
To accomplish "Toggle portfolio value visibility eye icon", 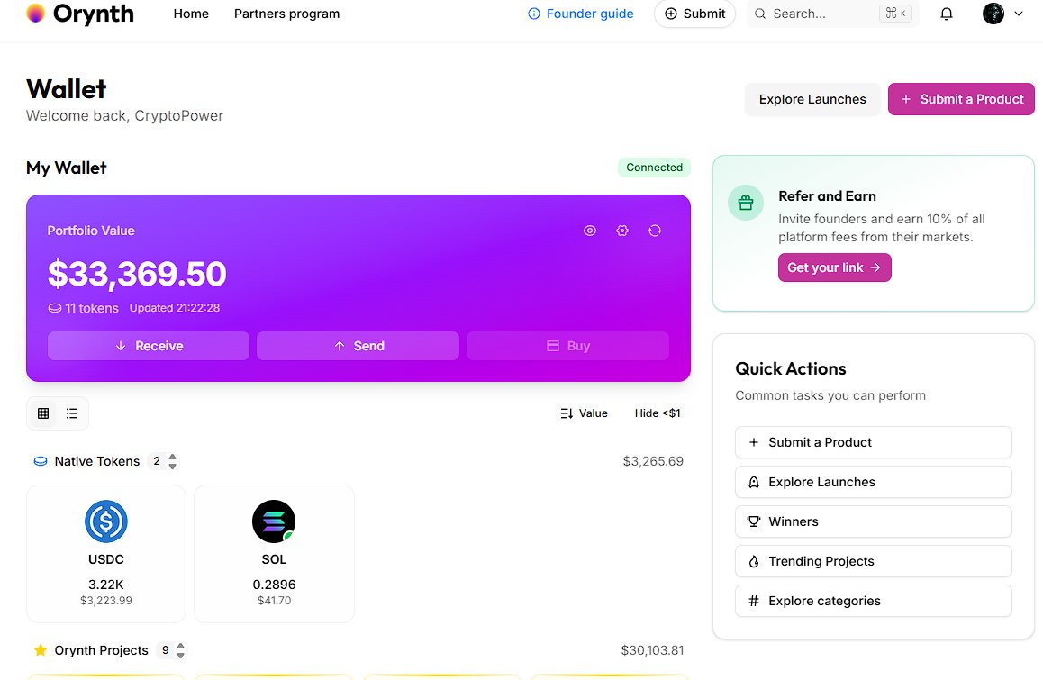I will click(x=589, y=231).
